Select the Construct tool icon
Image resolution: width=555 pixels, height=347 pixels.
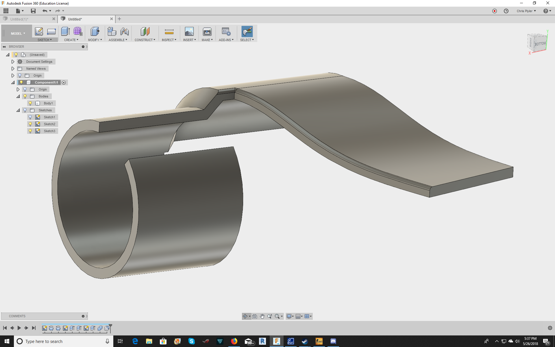pyautogui.click(x=145, y=32)
